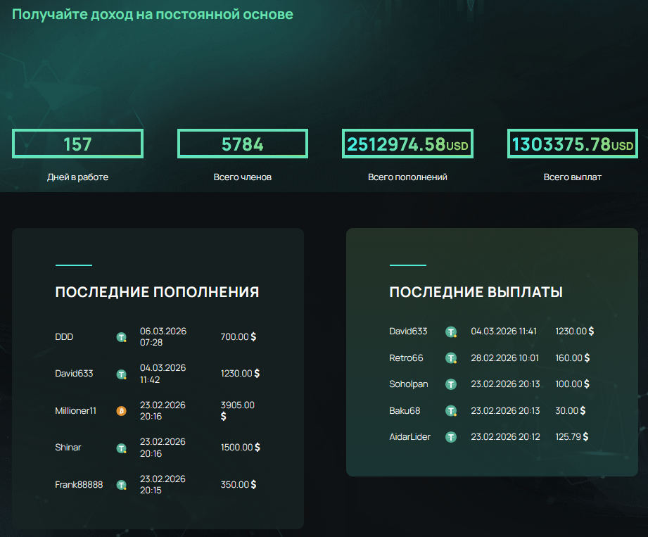Select the Tether icon next to Soholpan
This screenshot has width=648, height=537.
[451, 384]
